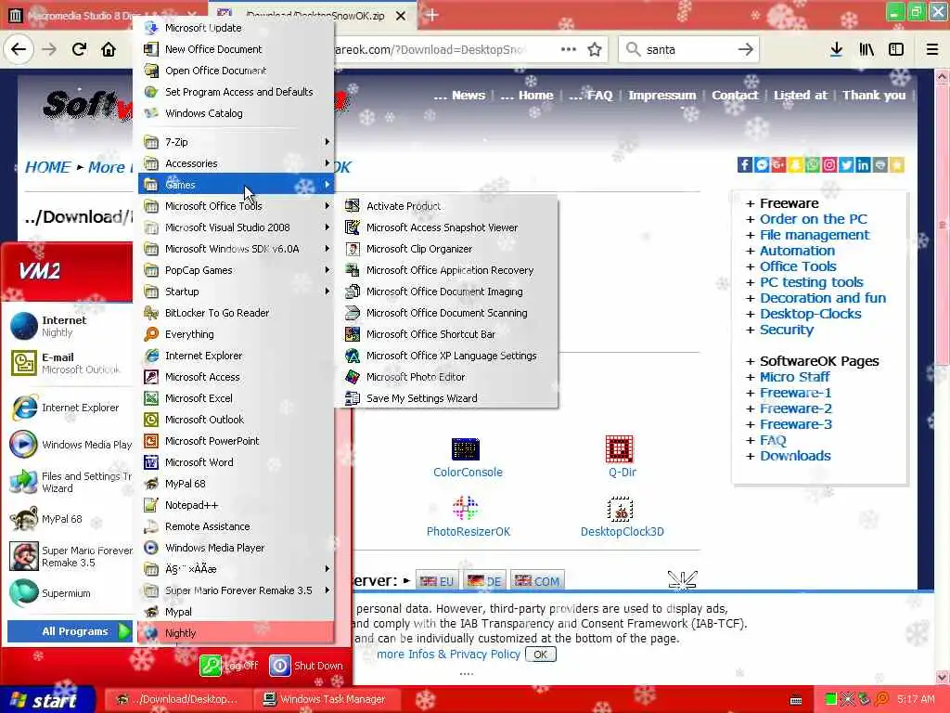The height and width of the screenshot is (713, 950).
Task: Click the system clock showing 5:17 AM
Action: (x=916, y=699)
